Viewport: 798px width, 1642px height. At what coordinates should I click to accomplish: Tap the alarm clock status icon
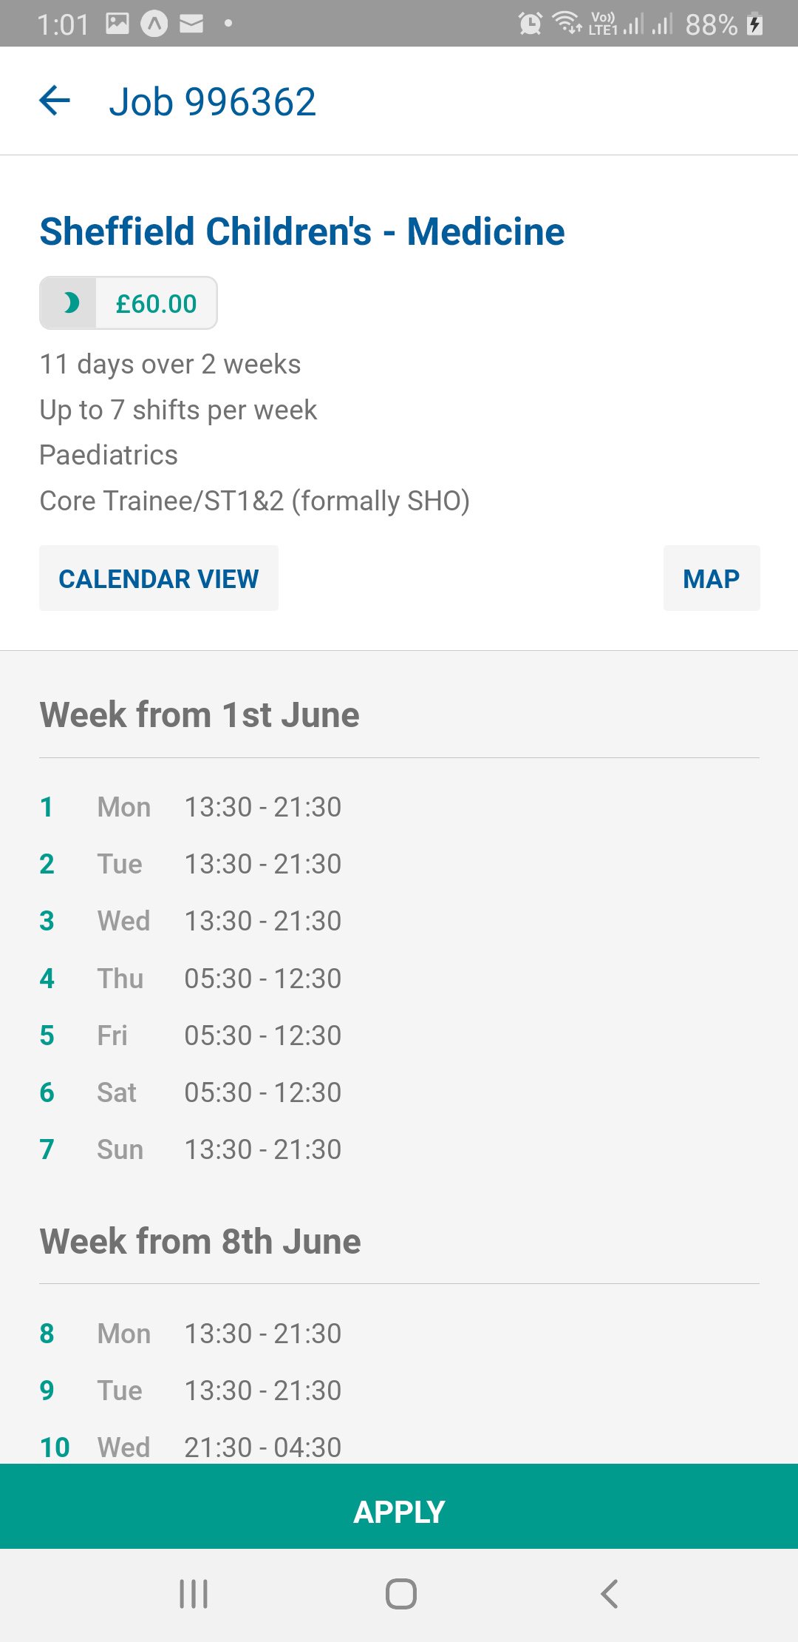(530, 24)
